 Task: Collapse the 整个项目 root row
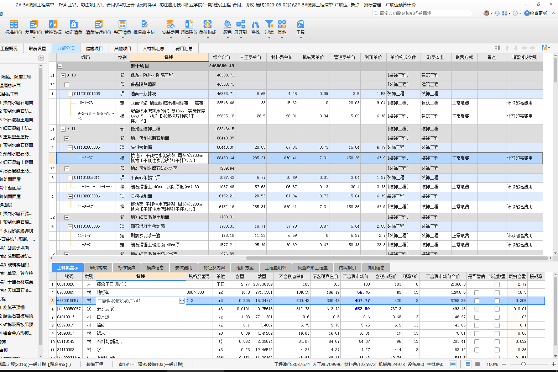coord(60,66)
